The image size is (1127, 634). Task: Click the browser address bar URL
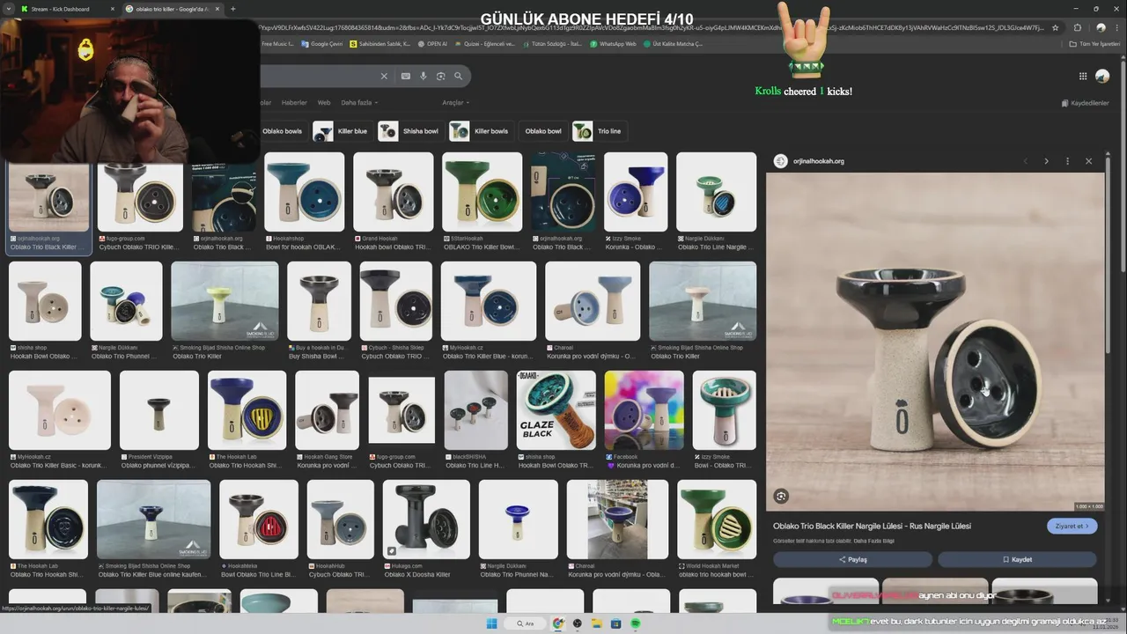click(652, 27)
